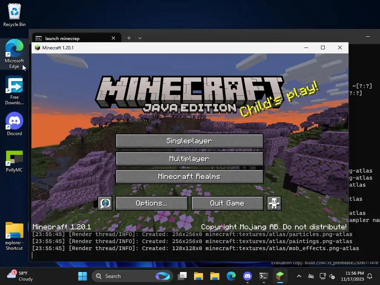This screenshot has height=285, width=380.
Task: Open the Options menu in Minecraft
Action: coord(152,203)
